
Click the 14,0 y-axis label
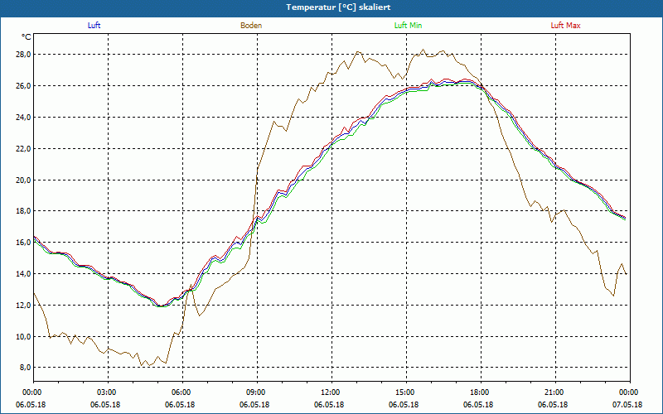[23, 274]
